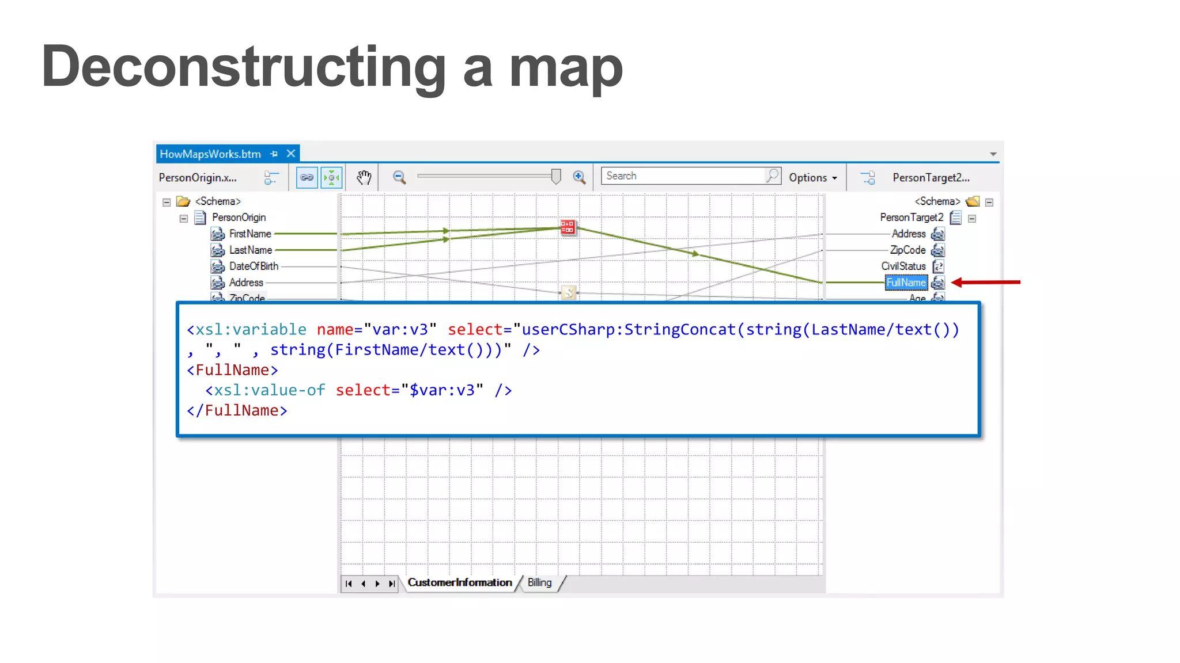Close the HowMapsWorks.btm tab
The width and height of the screenshot is (1180, 663).
tap(291, 154)
